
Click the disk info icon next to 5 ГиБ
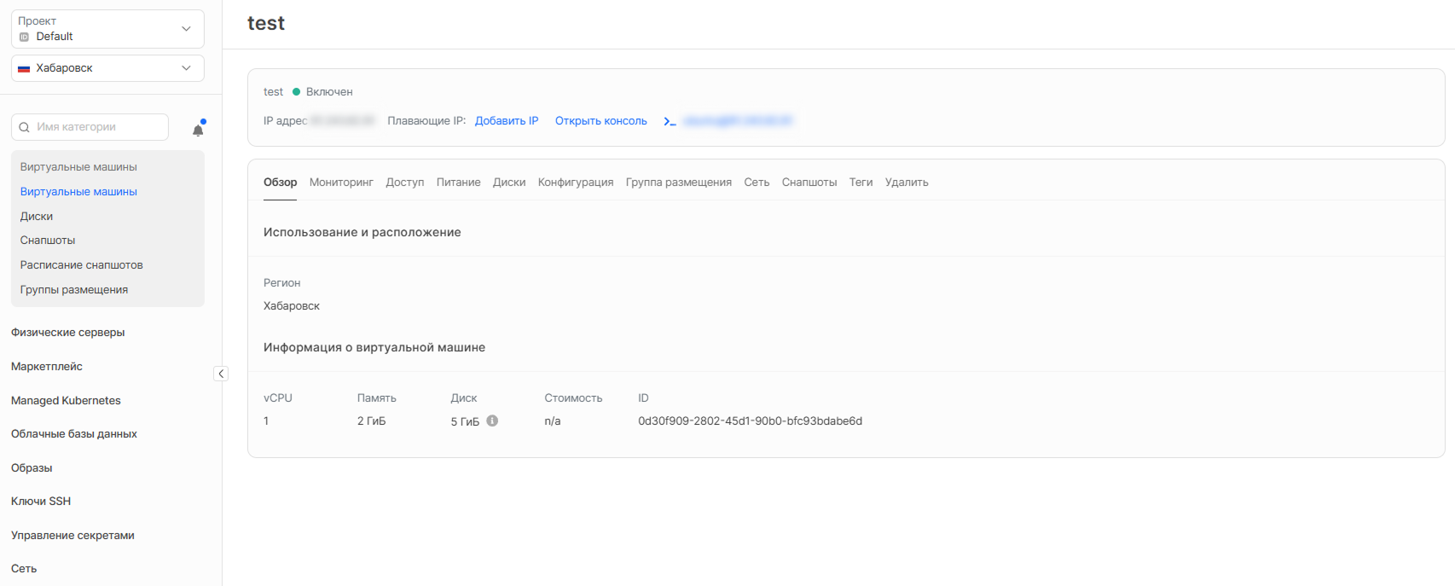click(492, 421)
